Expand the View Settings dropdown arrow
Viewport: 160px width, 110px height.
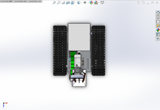pos(105,3)
